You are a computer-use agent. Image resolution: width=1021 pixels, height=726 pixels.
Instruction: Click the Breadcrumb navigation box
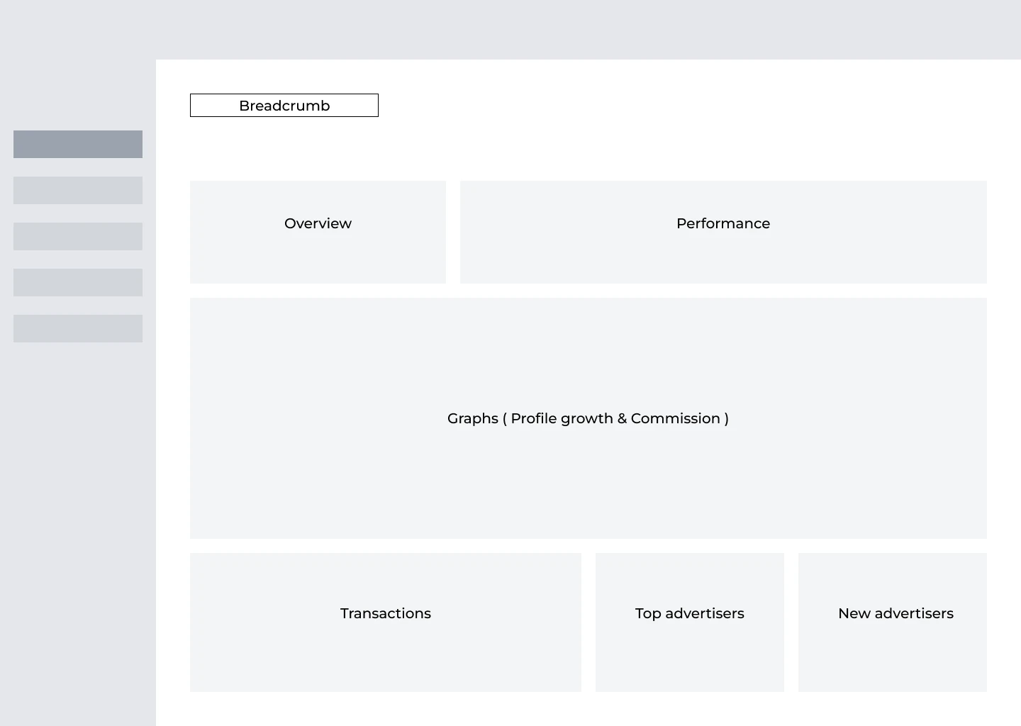[x=284, y=105]
